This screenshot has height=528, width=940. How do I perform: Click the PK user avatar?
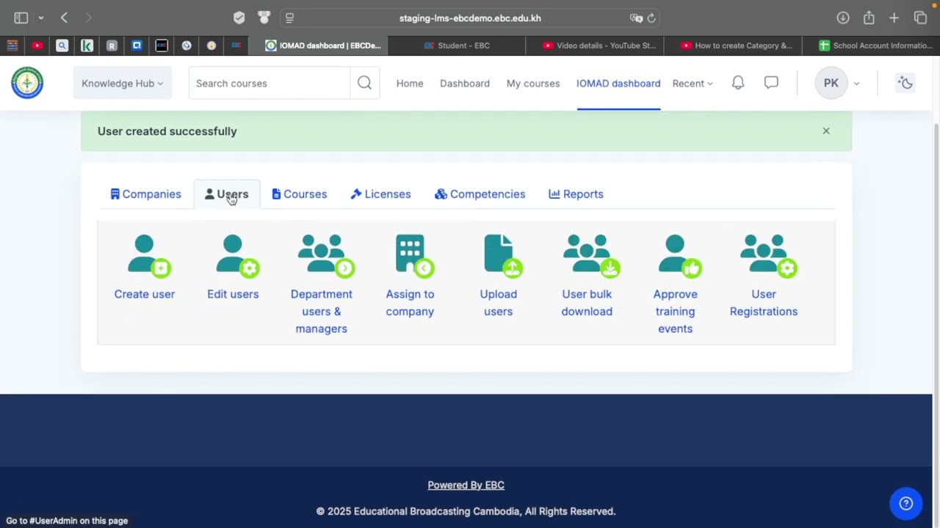point(831,83)
